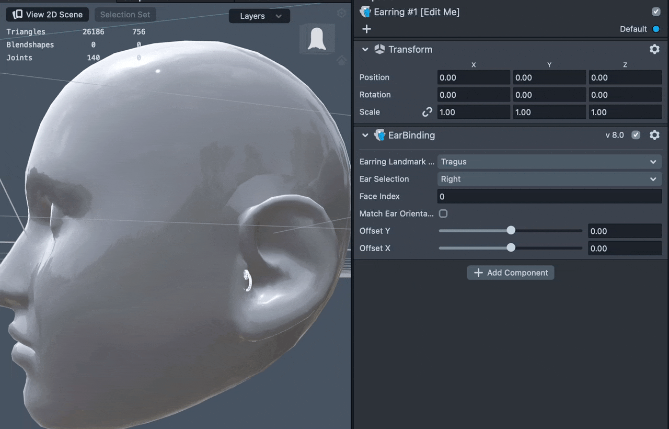Open the Ear Selection dropdown
This screenshot has width=669, height=429.
point(549,179)
